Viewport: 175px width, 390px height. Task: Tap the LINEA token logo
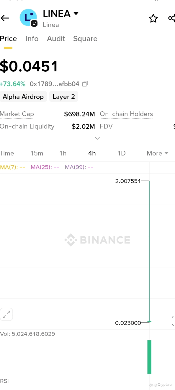coord(28,18)
